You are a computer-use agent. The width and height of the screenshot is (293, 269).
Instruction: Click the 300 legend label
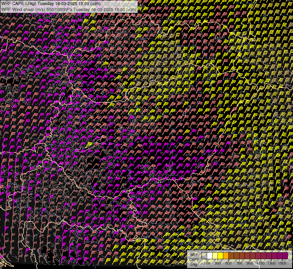(x=218, y=263)
